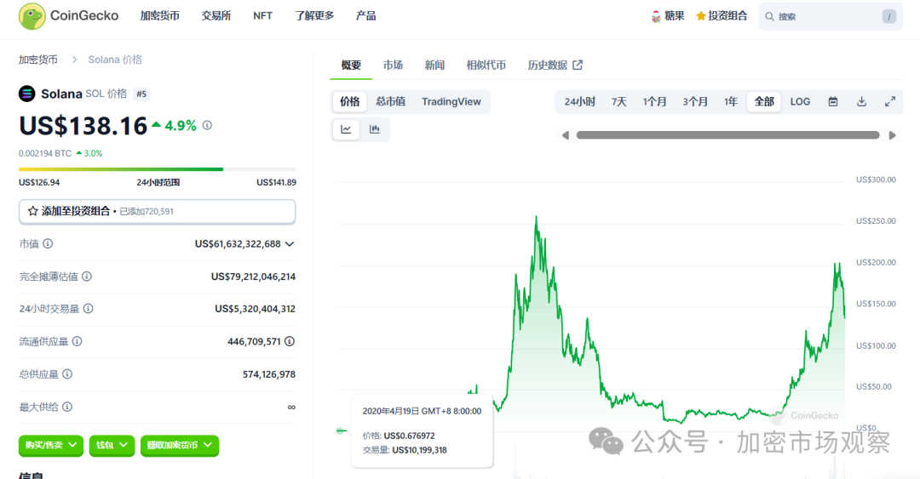Select the 3个月 time range
Screen dimensions: 920x479
[x=695, y=101]
